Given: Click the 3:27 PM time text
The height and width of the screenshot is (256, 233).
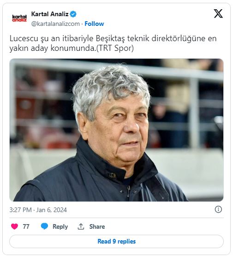Looking at the screenshot, I should [x=21, y=210].
